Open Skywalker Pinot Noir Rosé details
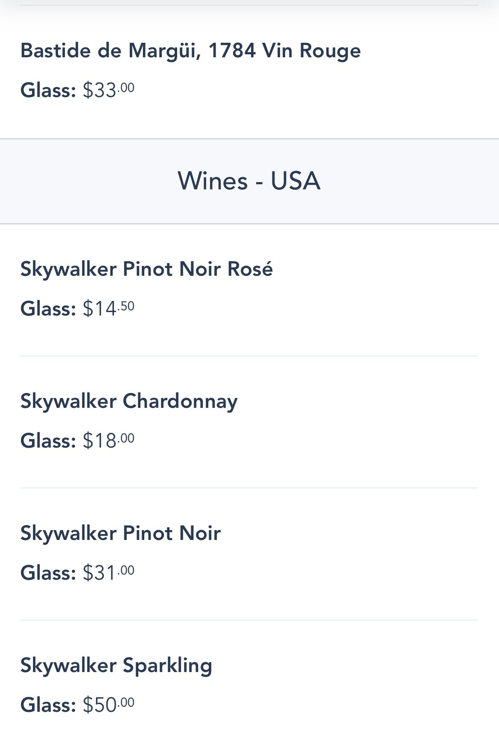Image resolution: width=499 pixels, height=749 pixels. [146, 269]
